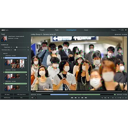Select the third green incident's radio button
The image size is (128, 128).
pyautogui.click(x=1, y=84)
